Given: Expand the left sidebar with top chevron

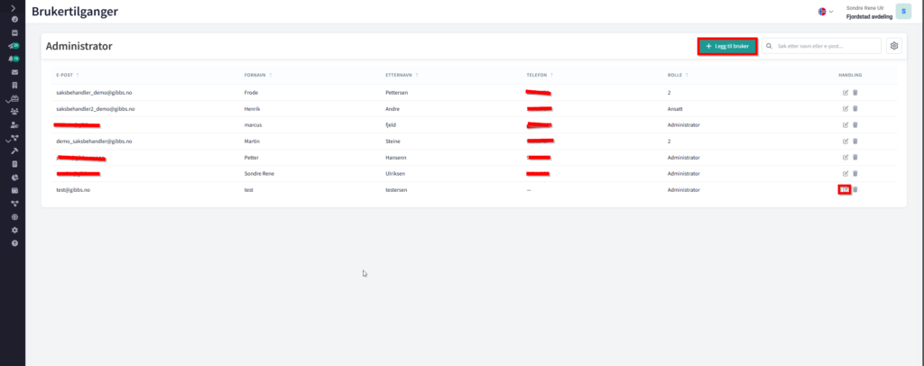Looking at the screenshot, I should (x=14, y=7).
